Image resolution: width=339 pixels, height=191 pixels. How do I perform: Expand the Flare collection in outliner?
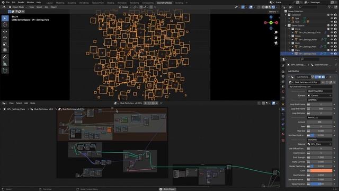pyautogui.click(x=289, y=50)
